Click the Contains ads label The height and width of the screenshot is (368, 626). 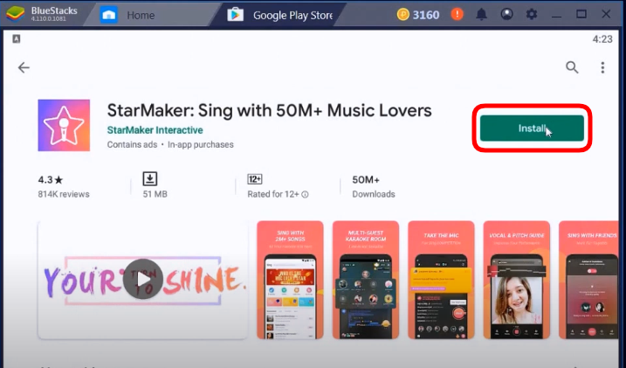(132, 144)
